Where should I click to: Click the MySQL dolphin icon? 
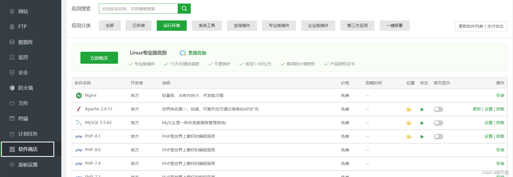click(x=79, y=123)
